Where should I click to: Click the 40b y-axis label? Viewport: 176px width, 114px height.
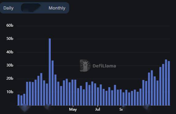coord(10,52)
